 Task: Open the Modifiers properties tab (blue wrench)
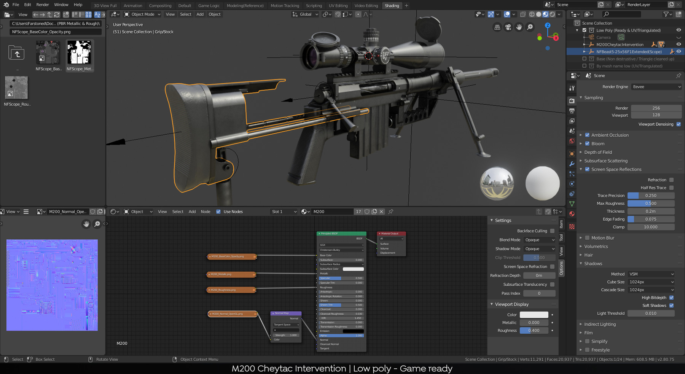click(x=572, y=164)
